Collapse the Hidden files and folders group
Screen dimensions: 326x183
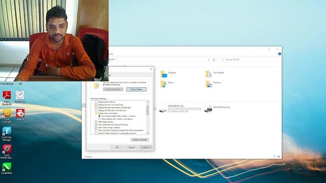[96, 113]
